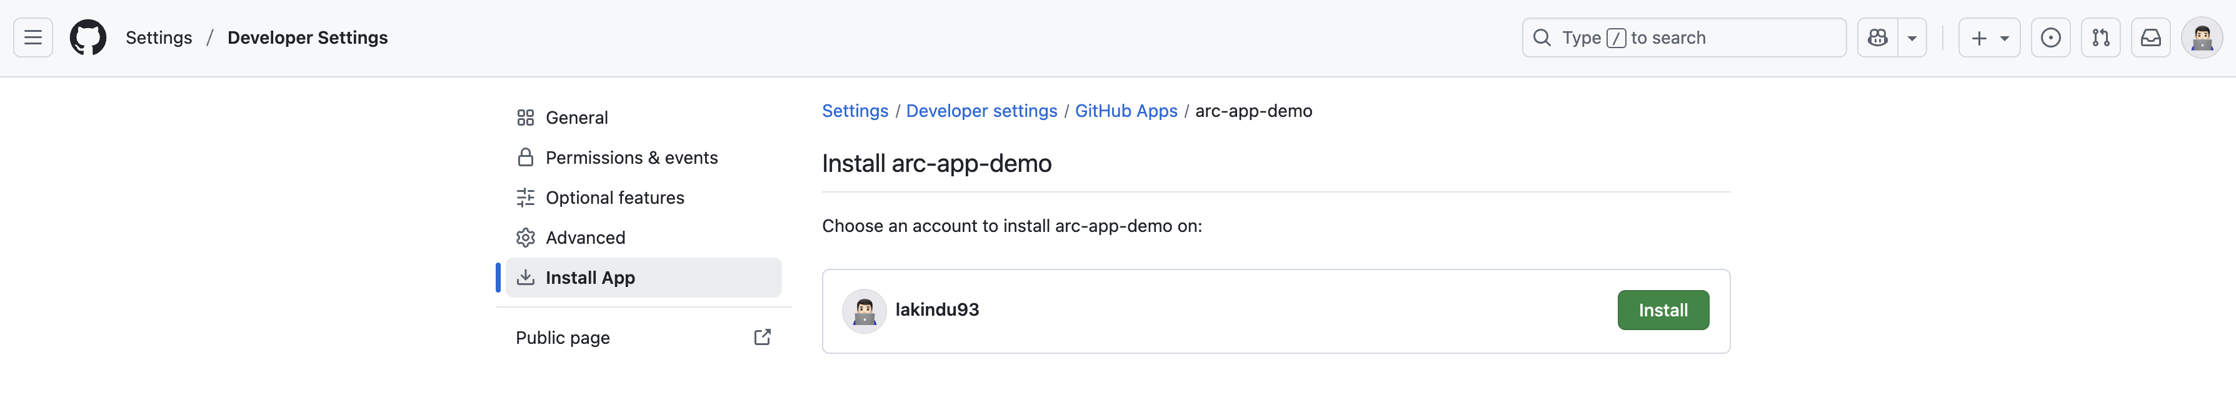Click the arc-app-demo breadcrumb text
Viewport: 2236px width, 417px height.
(1253, 110)
